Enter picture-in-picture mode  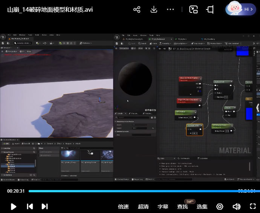[x=193, y=9]
